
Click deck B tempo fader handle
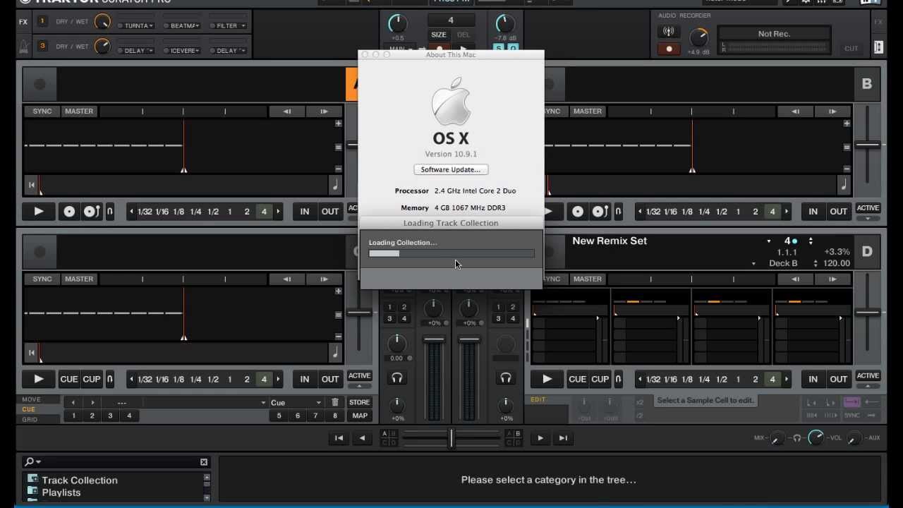point(868,145)
